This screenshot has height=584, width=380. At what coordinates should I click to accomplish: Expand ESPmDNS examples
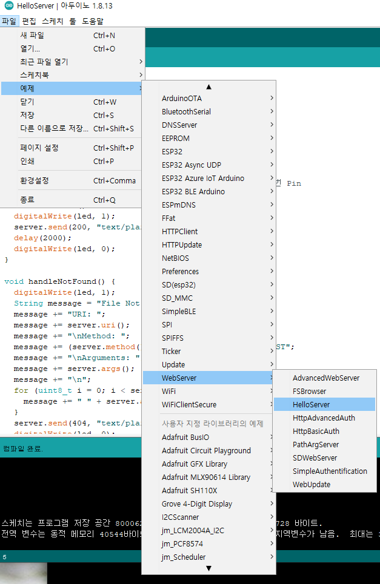click(209, 205)
